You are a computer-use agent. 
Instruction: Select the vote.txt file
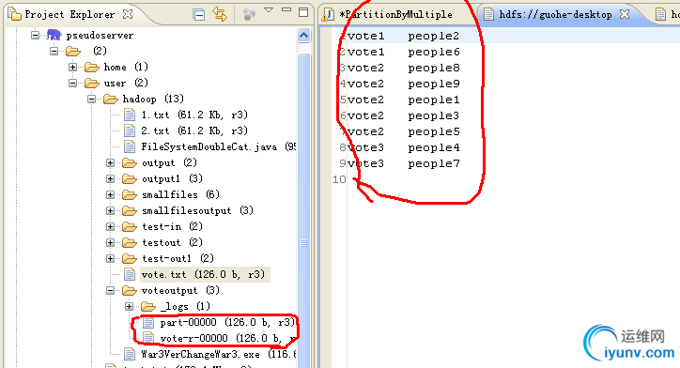203,275
